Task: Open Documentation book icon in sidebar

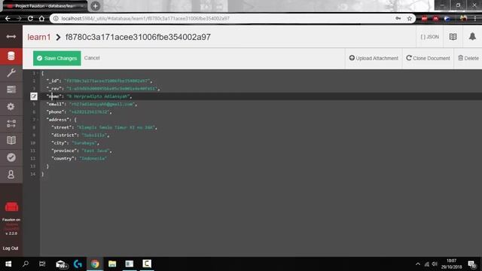Action: [x=11, y=141]
